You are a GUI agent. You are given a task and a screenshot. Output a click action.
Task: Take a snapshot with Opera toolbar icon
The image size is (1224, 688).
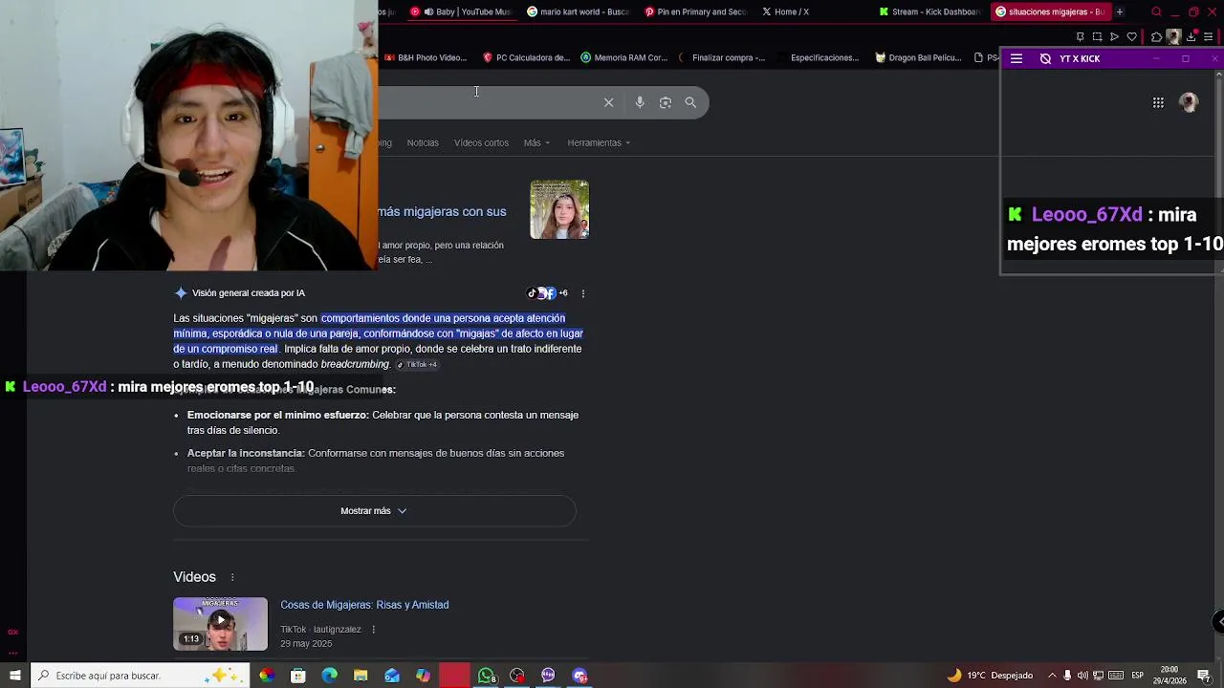click(1097, 37)
